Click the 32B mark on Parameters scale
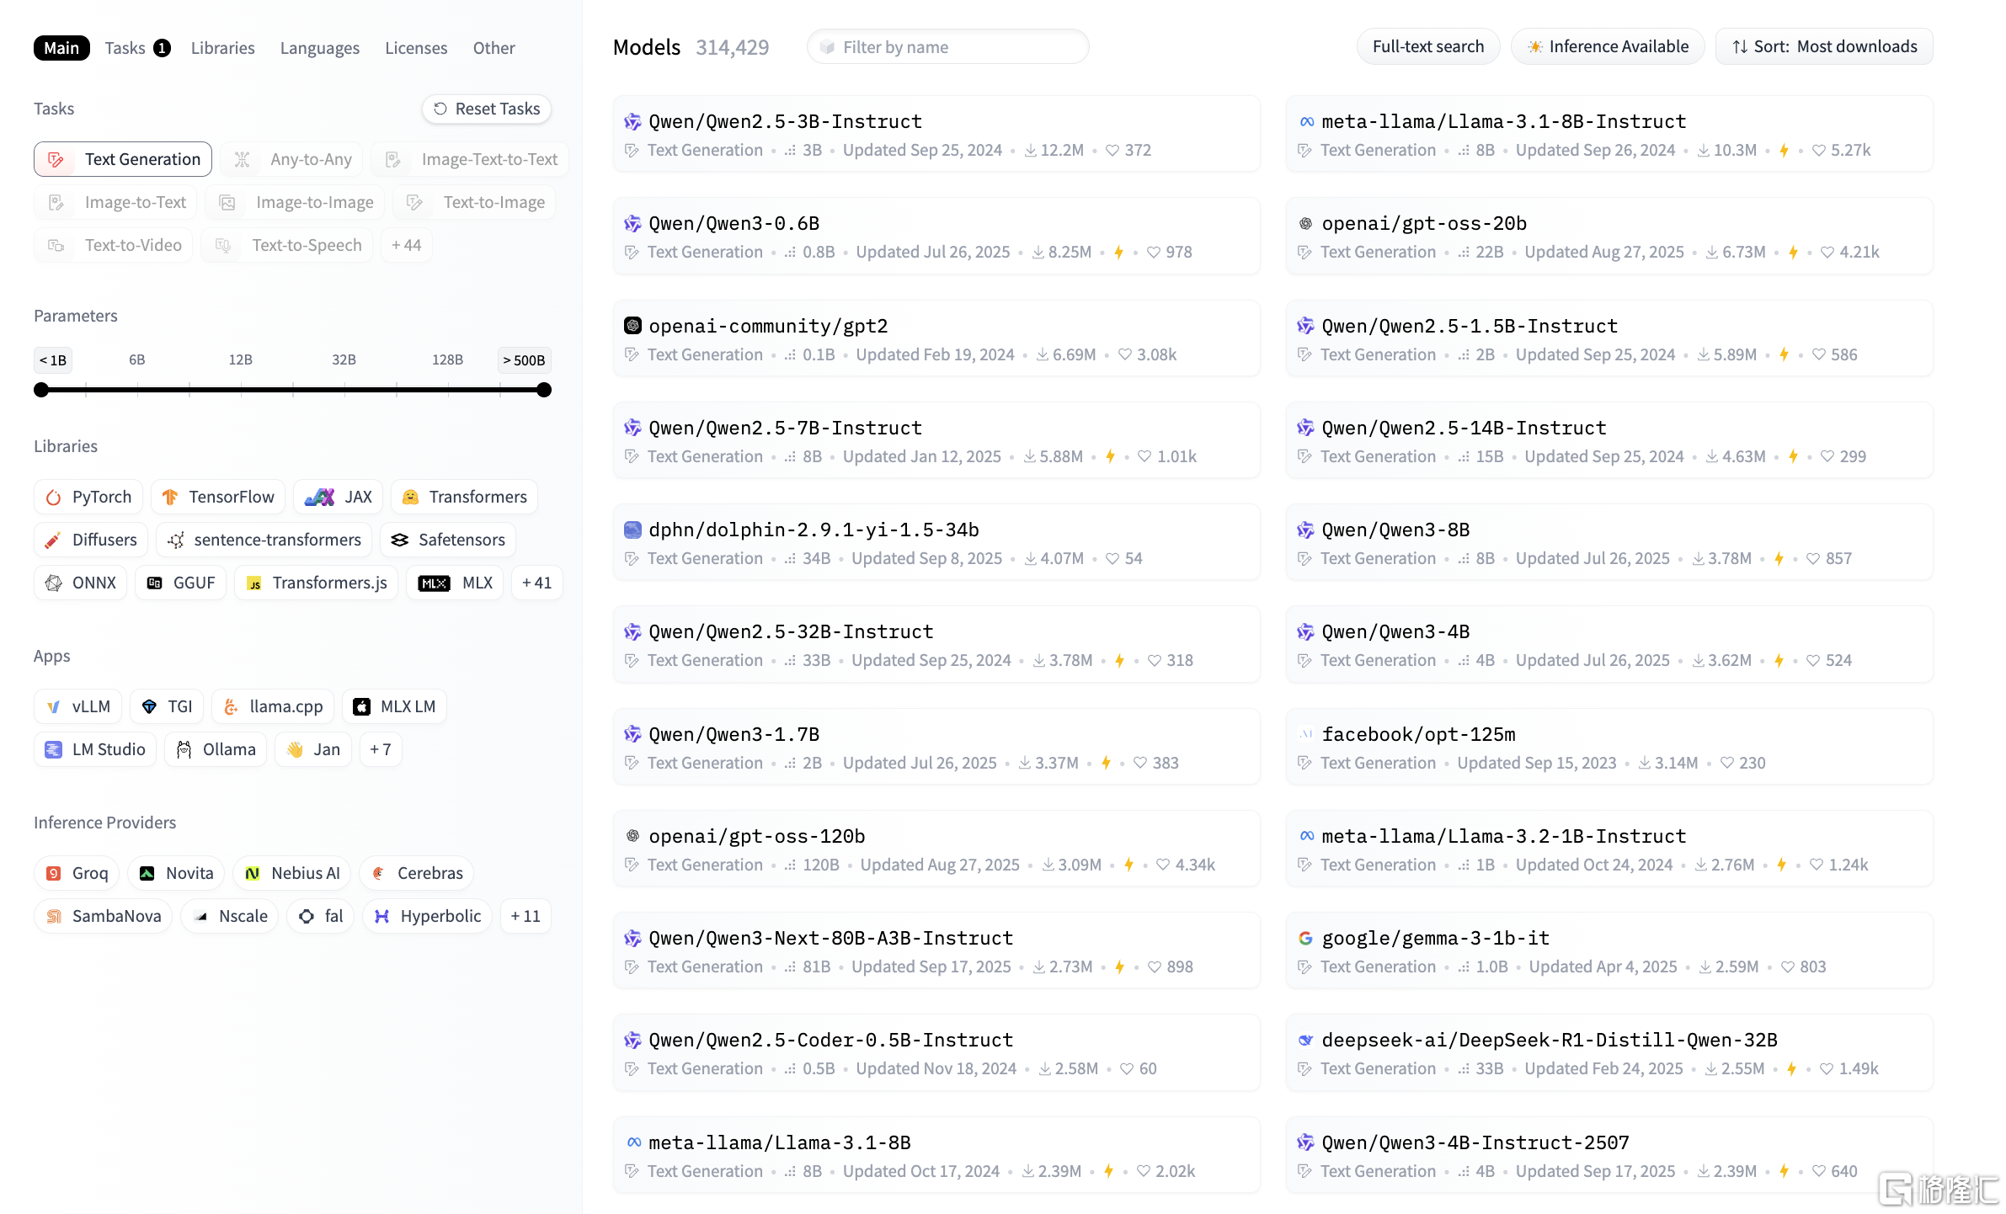The width and height of the screenshot is (2006, 1214). tap(344, 359)
